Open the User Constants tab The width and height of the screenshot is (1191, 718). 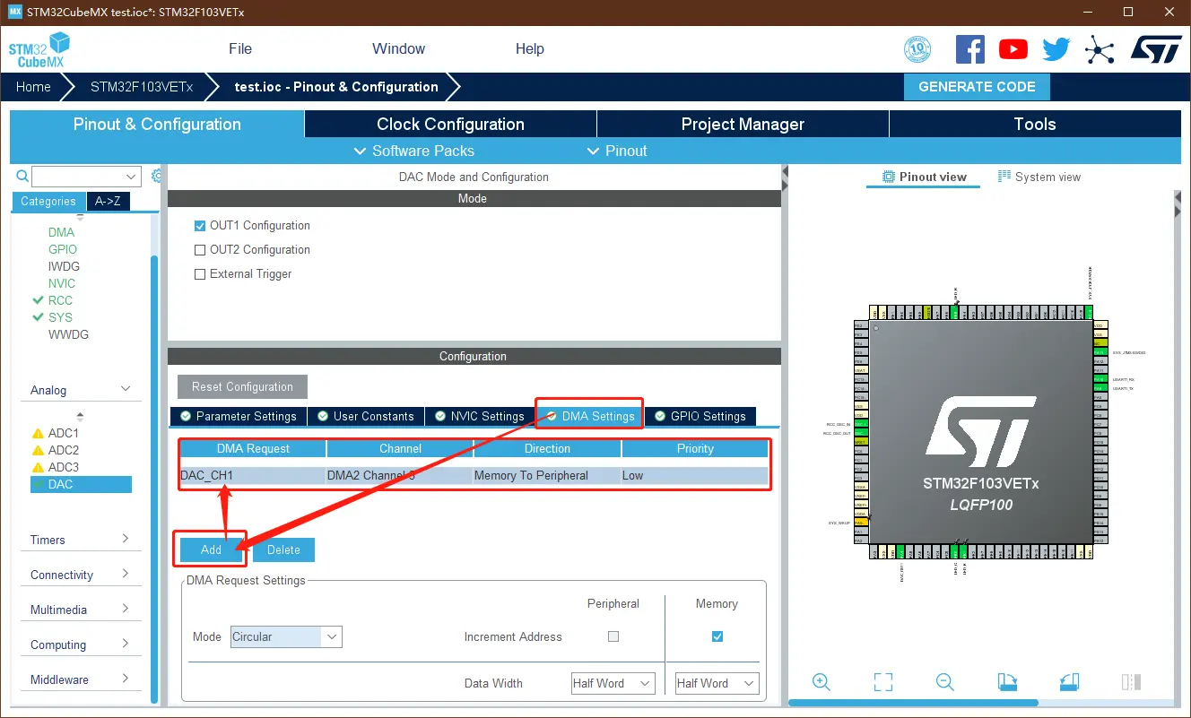(365, 416)
